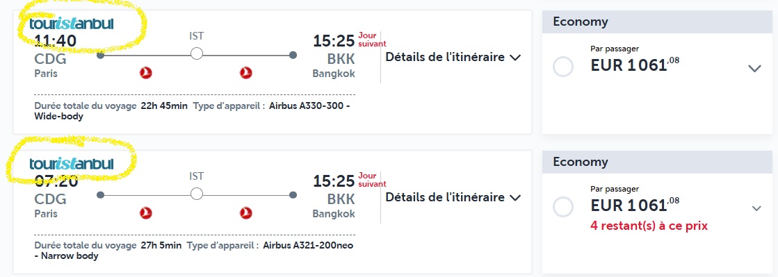The height and width of the screenshot is (277, 778).
Task: Click the CDG departure dot on the 22h 45min flight
Action: click(x=100, y=55)
